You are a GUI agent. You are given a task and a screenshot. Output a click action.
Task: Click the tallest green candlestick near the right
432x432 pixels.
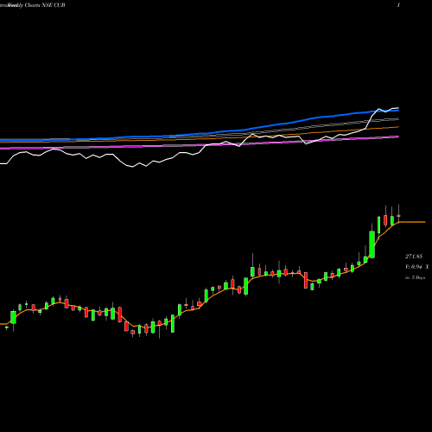pos(372,245)
